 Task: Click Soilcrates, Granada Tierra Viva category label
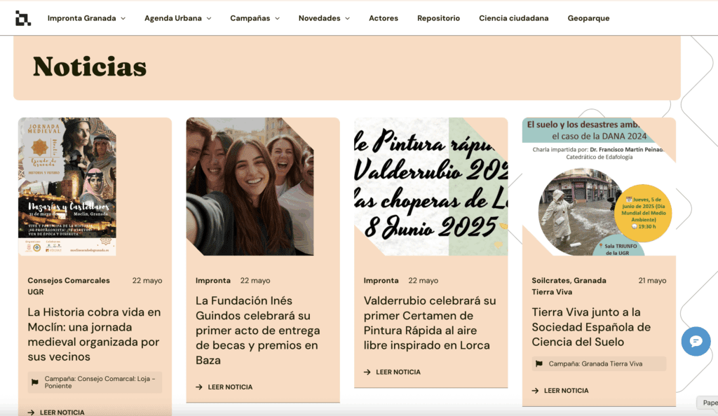click(x=569, y=286)
